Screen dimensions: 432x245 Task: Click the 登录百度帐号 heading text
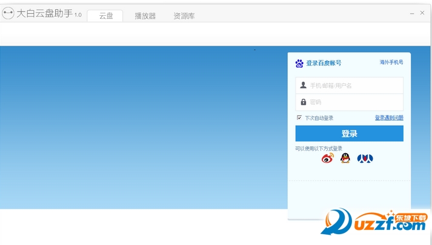click(x=324, y=63)
